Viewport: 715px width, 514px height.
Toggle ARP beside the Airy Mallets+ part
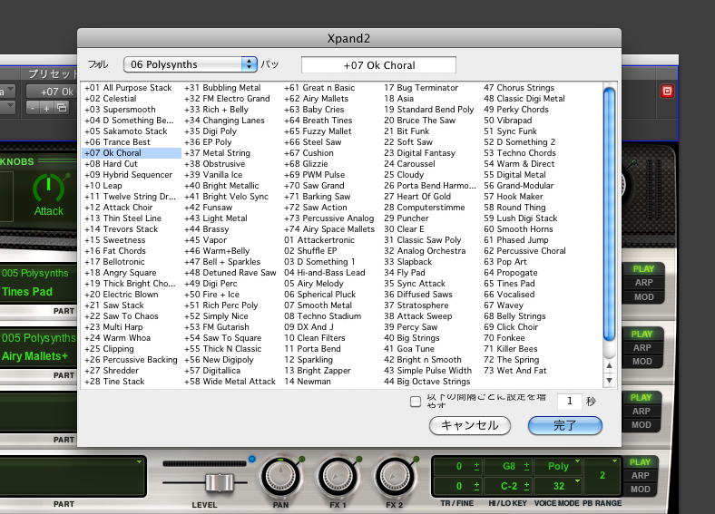[x=642, y=348]
